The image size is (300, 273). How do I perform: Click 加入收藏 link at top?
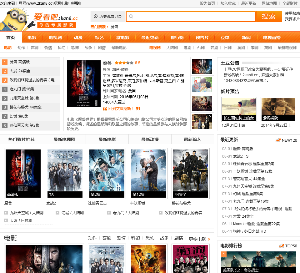(x=228, y=3)
